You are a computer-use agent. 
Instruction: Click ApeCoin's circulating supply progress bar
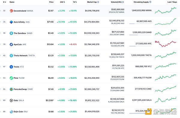click(x=140, y=46)
